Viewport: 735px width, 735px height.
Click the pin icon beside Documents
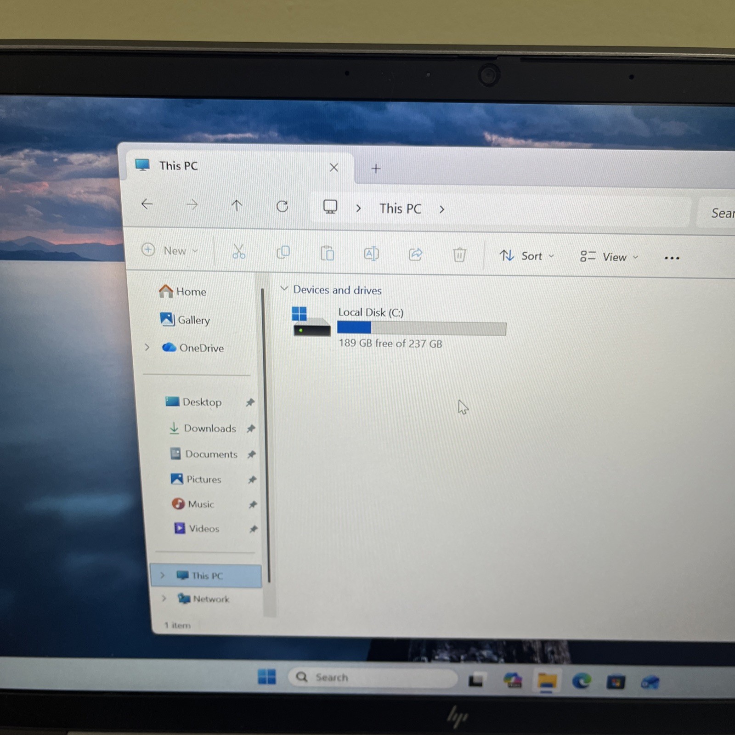click(x=251, y=454)
